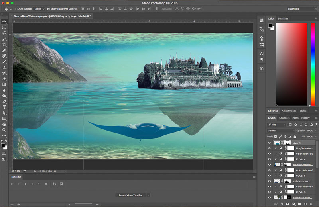Image resolution: width=319 pixels, height=207 pixels.
Task: Click the new group folder icon
Action: click(299, 204)
